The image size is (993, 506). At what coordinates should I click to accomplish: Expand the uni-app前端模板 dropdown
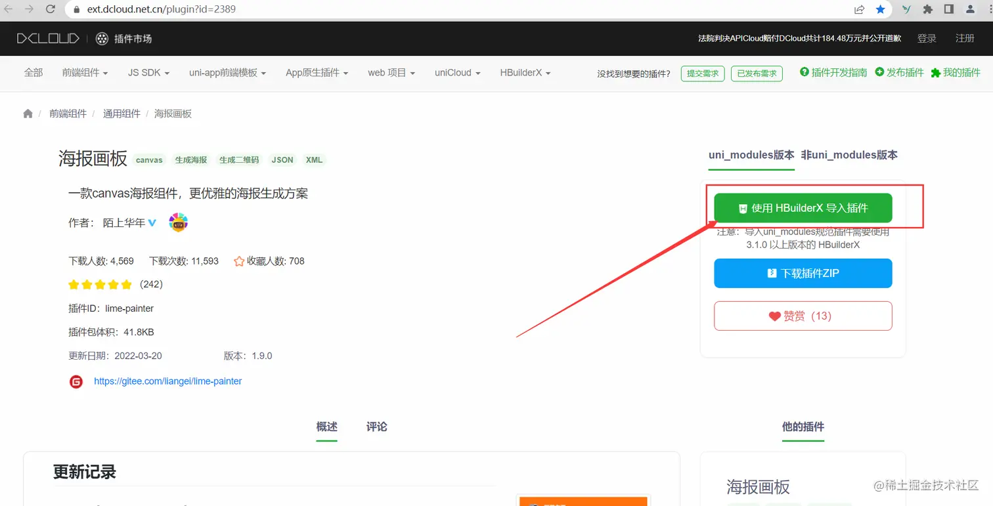click(227, 73)
